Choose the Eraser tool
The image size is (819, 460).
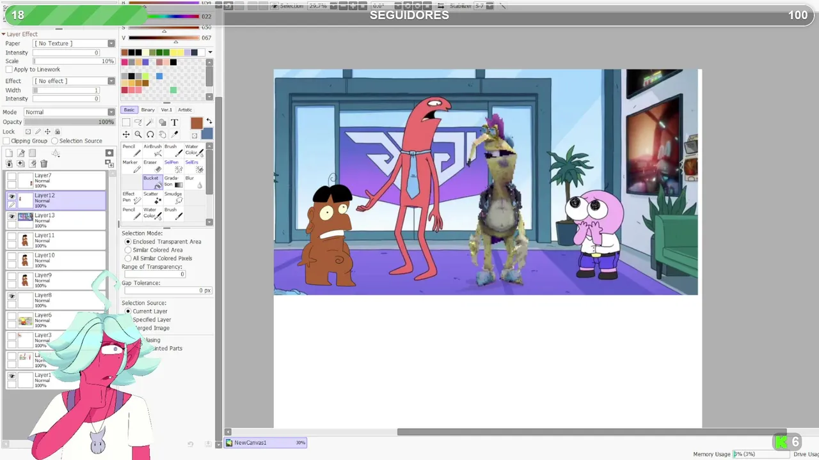coord(152,167)
